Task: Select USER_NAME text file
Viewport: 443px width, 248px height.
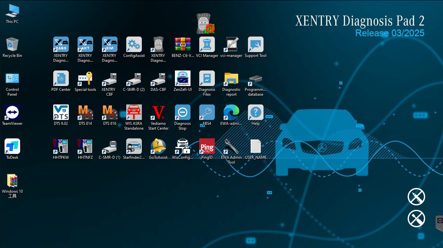Action: click(256, 146)
